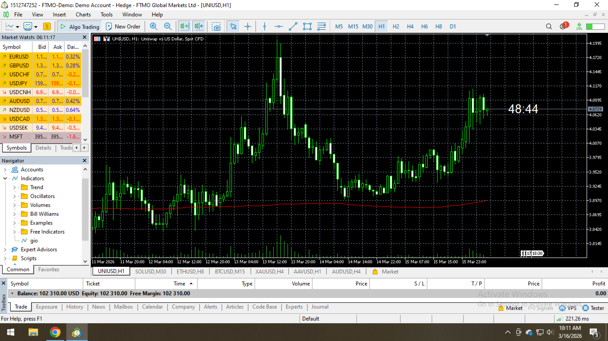Select the vertical line drawing tool

click(264, 27)
